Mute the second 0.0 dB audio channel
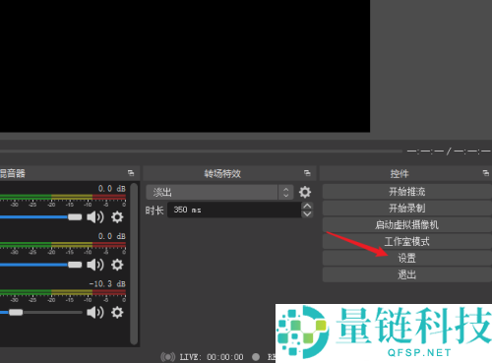 95,265
